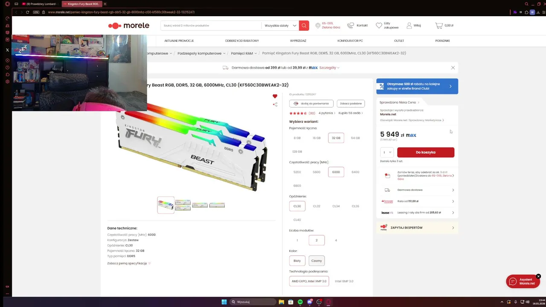Screen dimensions: 546x307
Task: Select 8 GB capacity variant
Action: point(297,138)
